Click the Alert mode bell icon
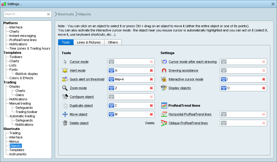This screenshot has height=162, width=277. 65,71
